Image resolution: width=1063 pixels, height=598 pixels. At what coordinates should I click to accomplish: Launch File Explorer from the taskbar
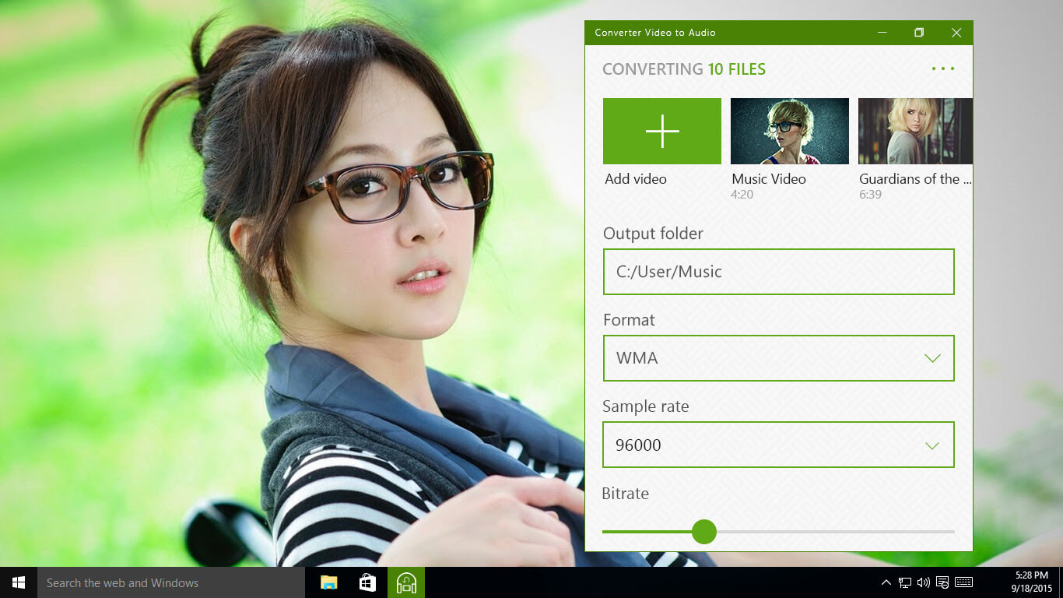coord(329,582)
